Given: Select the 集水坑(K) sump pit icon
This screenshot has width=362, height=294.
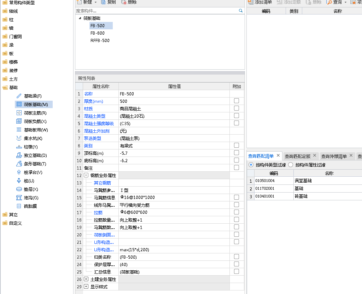Looking at the screenshot, I should pos(19,138).
